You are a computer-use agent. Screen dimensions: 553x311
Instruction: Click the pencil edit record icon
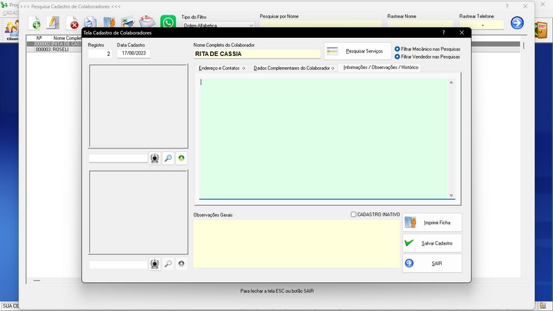click(53, 23)
